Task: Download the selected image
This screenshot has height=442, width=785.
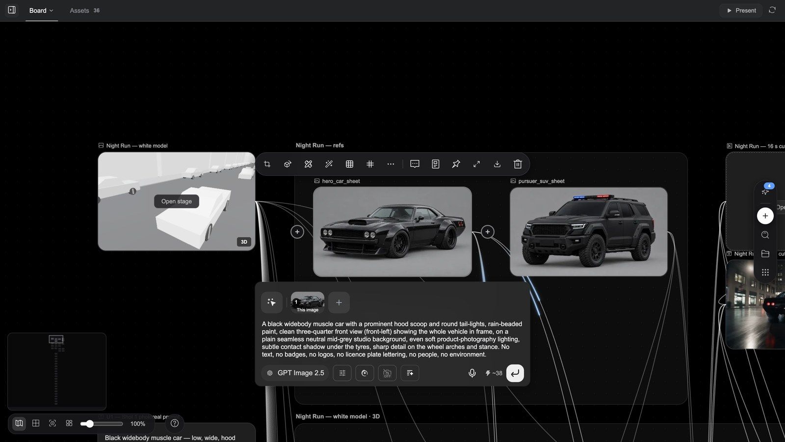Action: coord(497,164)
